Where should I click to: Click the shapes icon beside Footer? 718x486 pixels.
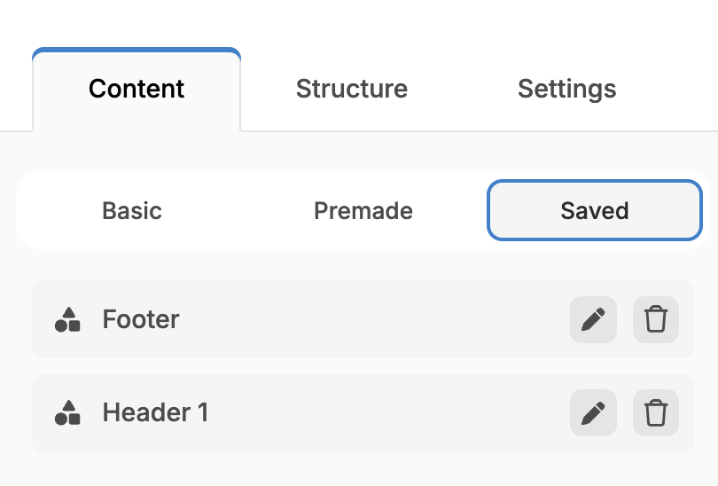tap(67, 319)
